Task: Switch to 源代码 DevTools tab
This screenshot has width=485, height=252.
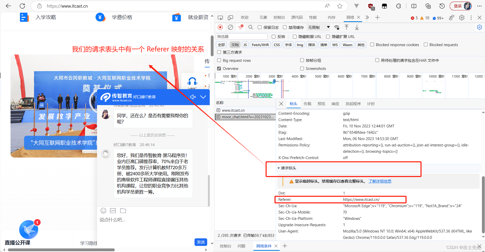Action: point(297,17)
